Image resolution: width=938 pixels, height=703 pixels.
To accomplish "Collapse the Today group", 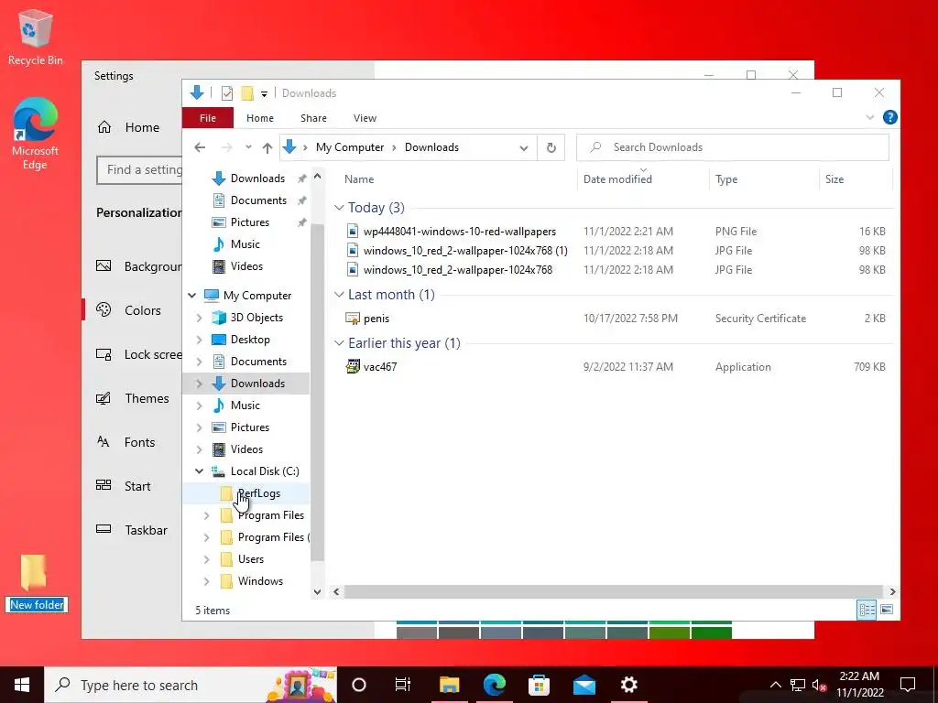I will 339,208.
